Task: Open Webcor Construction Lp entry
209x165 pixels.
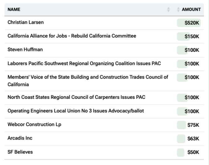Action: tap(34, 124)
